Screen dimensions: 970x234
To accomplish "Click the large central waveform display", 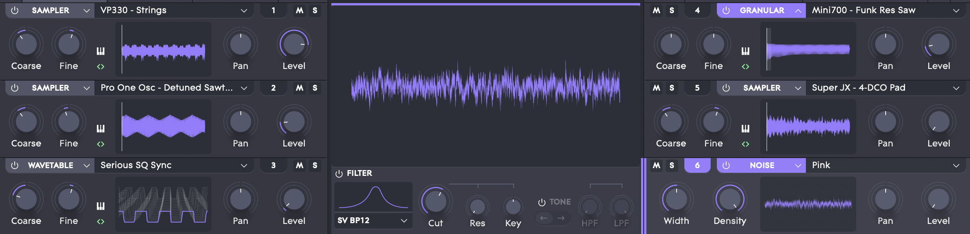I will click(486, 86).
